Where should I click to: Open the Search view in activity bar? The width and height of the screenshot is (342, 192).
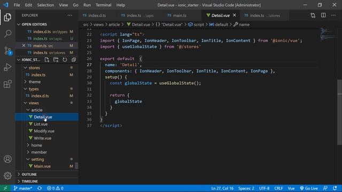click(7, 34)
